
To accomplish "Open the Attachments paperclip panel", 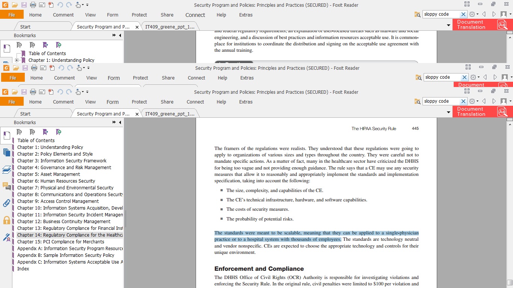I will (6, 203).
